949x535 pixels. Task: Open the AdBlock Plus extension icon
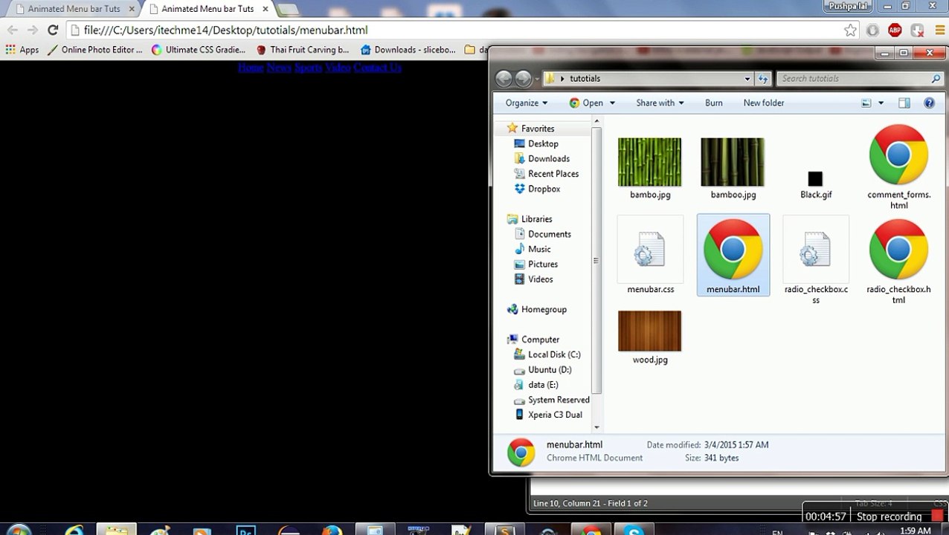[895, 30]
